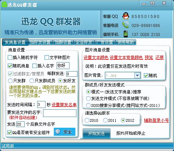Click the green telephone icon
This screenshot has width=174, height=151.
pos(126,25)
